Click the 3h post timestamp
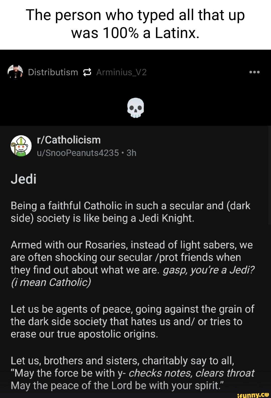This screenshot has width=271, height=398. 131,153
